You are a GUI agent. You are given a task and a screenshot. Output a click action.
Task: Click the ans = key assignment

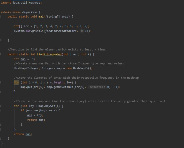point(35,115)
